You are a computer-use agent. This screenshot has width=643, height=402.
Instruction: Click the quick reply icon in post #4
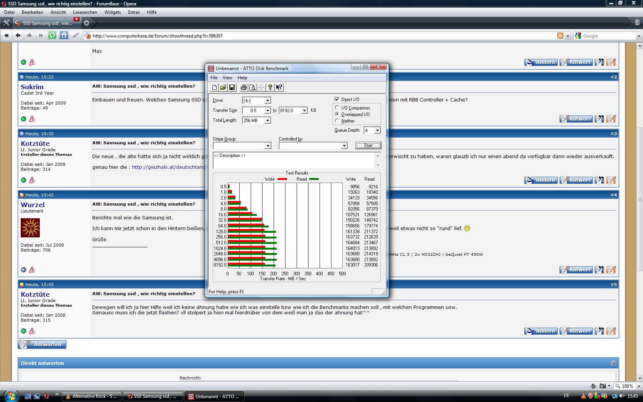pyautogui.click(x=611, y=270)
